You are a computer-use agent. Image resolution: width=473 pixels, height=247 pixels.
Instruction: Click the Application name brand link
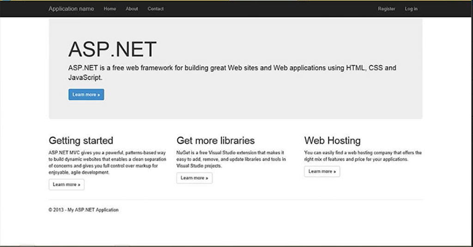click(x=71, y=9)
